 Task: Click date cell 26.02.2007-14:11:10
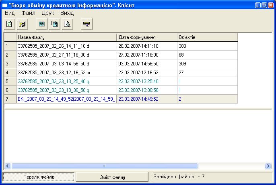(147, 46)
